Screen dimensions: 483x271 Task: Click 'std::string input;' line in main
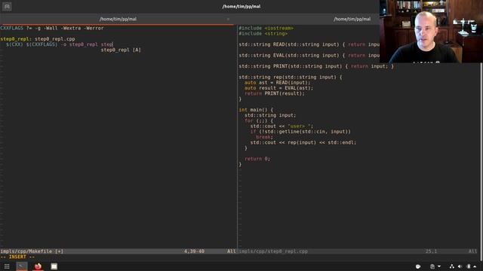pyautogui.click(x=270, y=115)
